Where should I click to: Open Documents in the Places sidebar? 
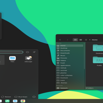pyautogui.click(x=70, y=50)
